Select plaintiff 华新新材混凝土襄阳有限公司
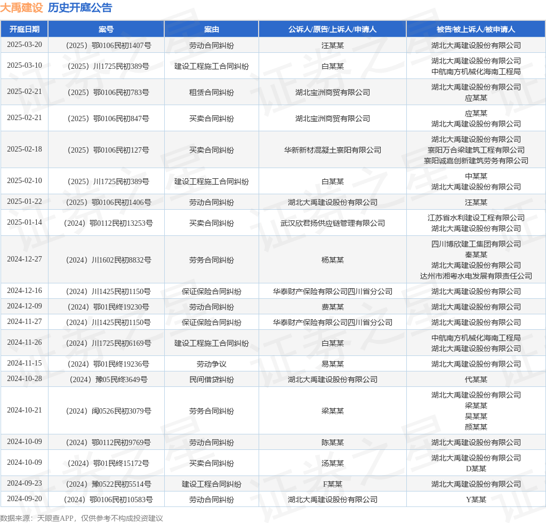546x523 pixels. tap(333, 150)
